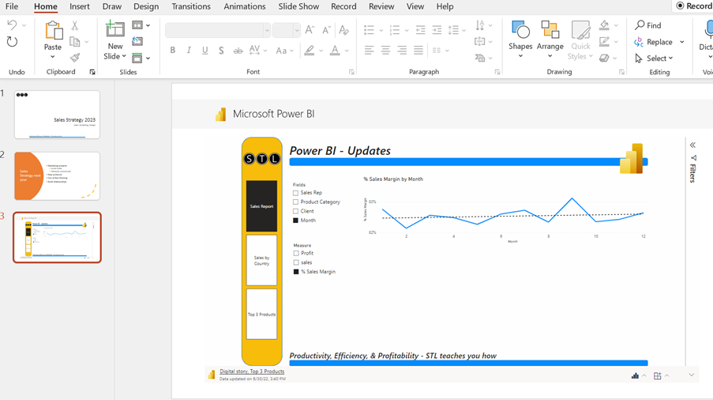Check the sales measure checkbox
Screen dimensions: 713x400
coord(296,262)
